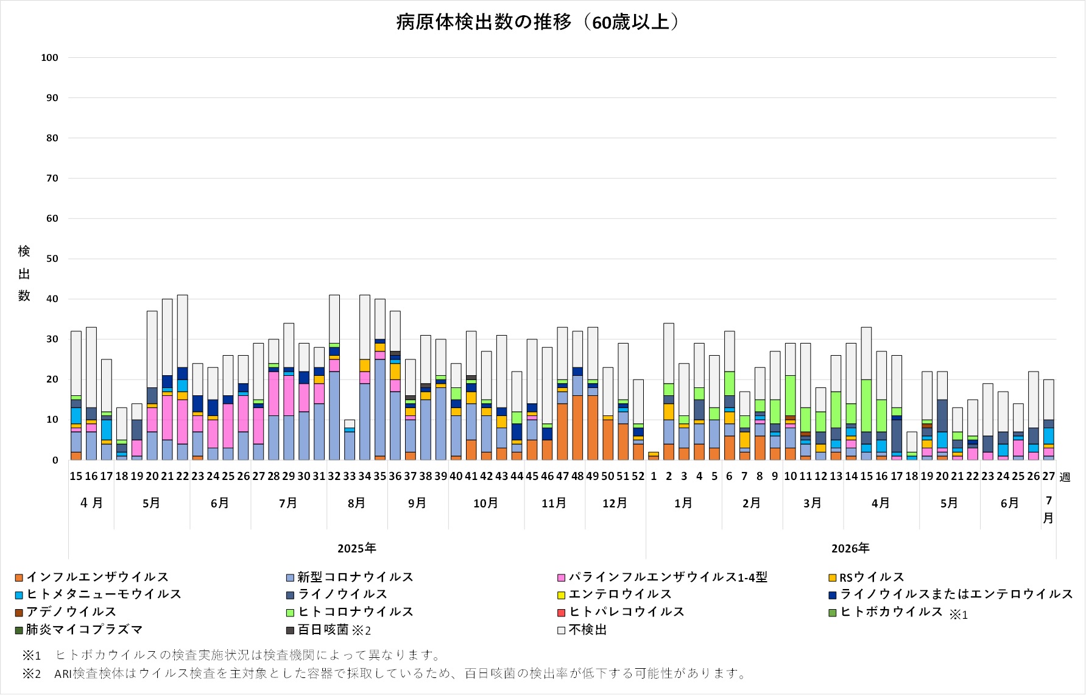Screen dimensions: 1086x695
Task: Click the week 52 axis label
Action: [638, 476]
